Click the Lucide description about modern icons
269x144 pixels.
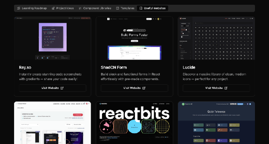pos(214,76)
